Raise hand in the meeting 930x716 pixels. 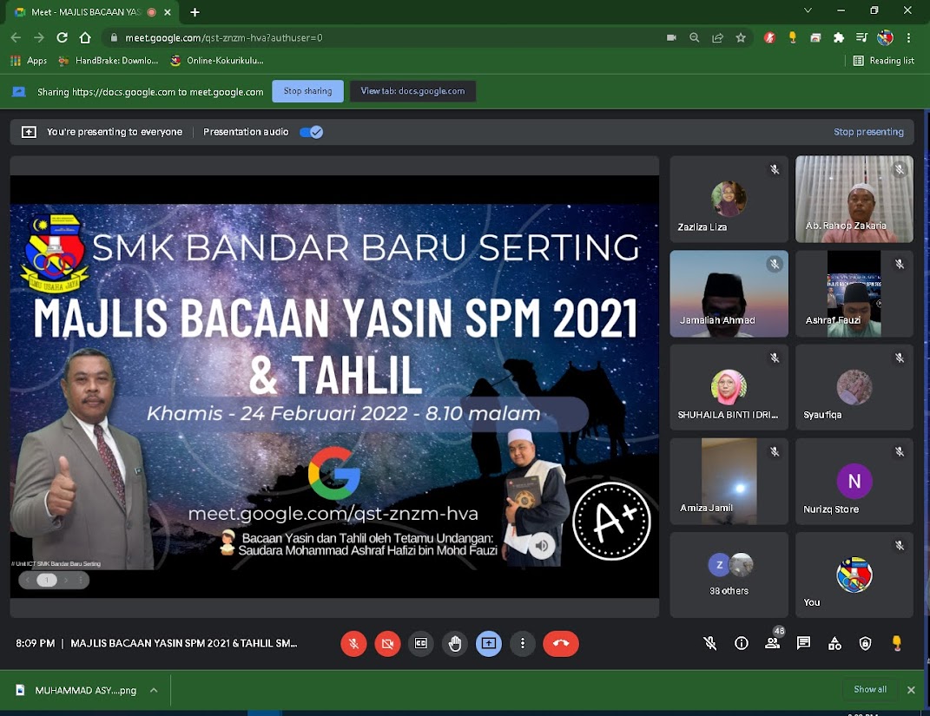[x=455, y=644]
